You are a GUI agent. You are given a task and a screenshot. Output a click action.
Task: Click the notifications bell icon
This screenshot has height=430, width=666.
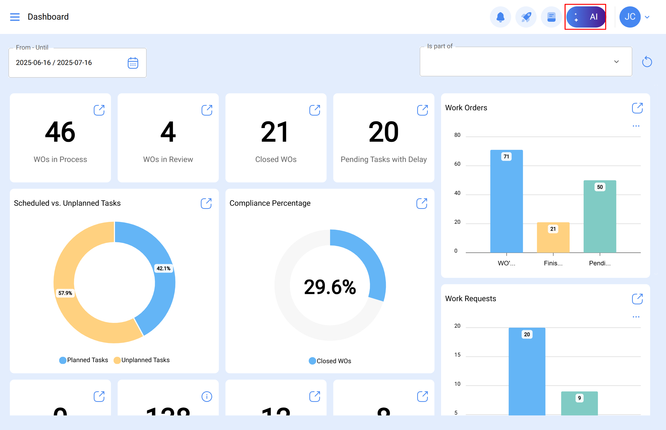pos(500,17)
